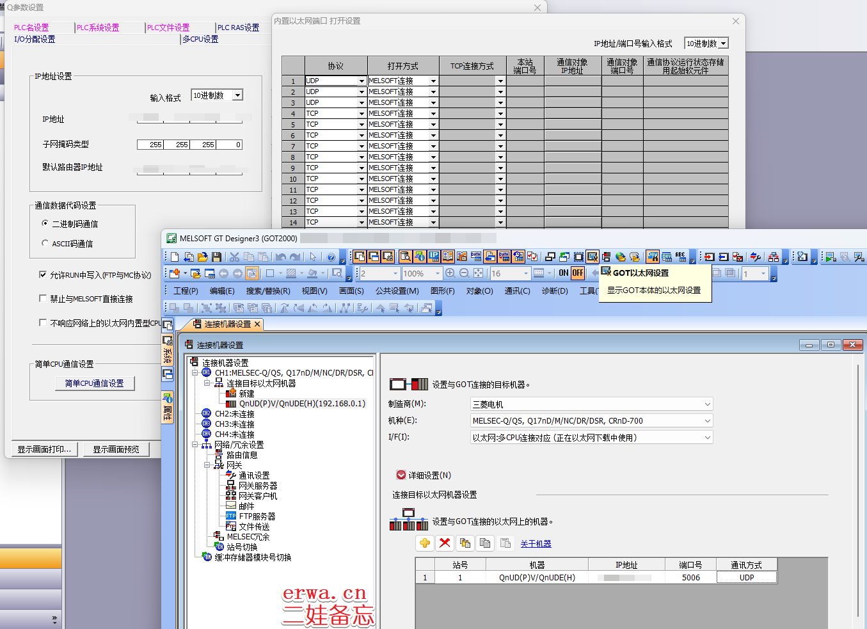Open the 100% zoom level dropdown
This screenshot has width=867, height=629.
(x=438, y=273)
